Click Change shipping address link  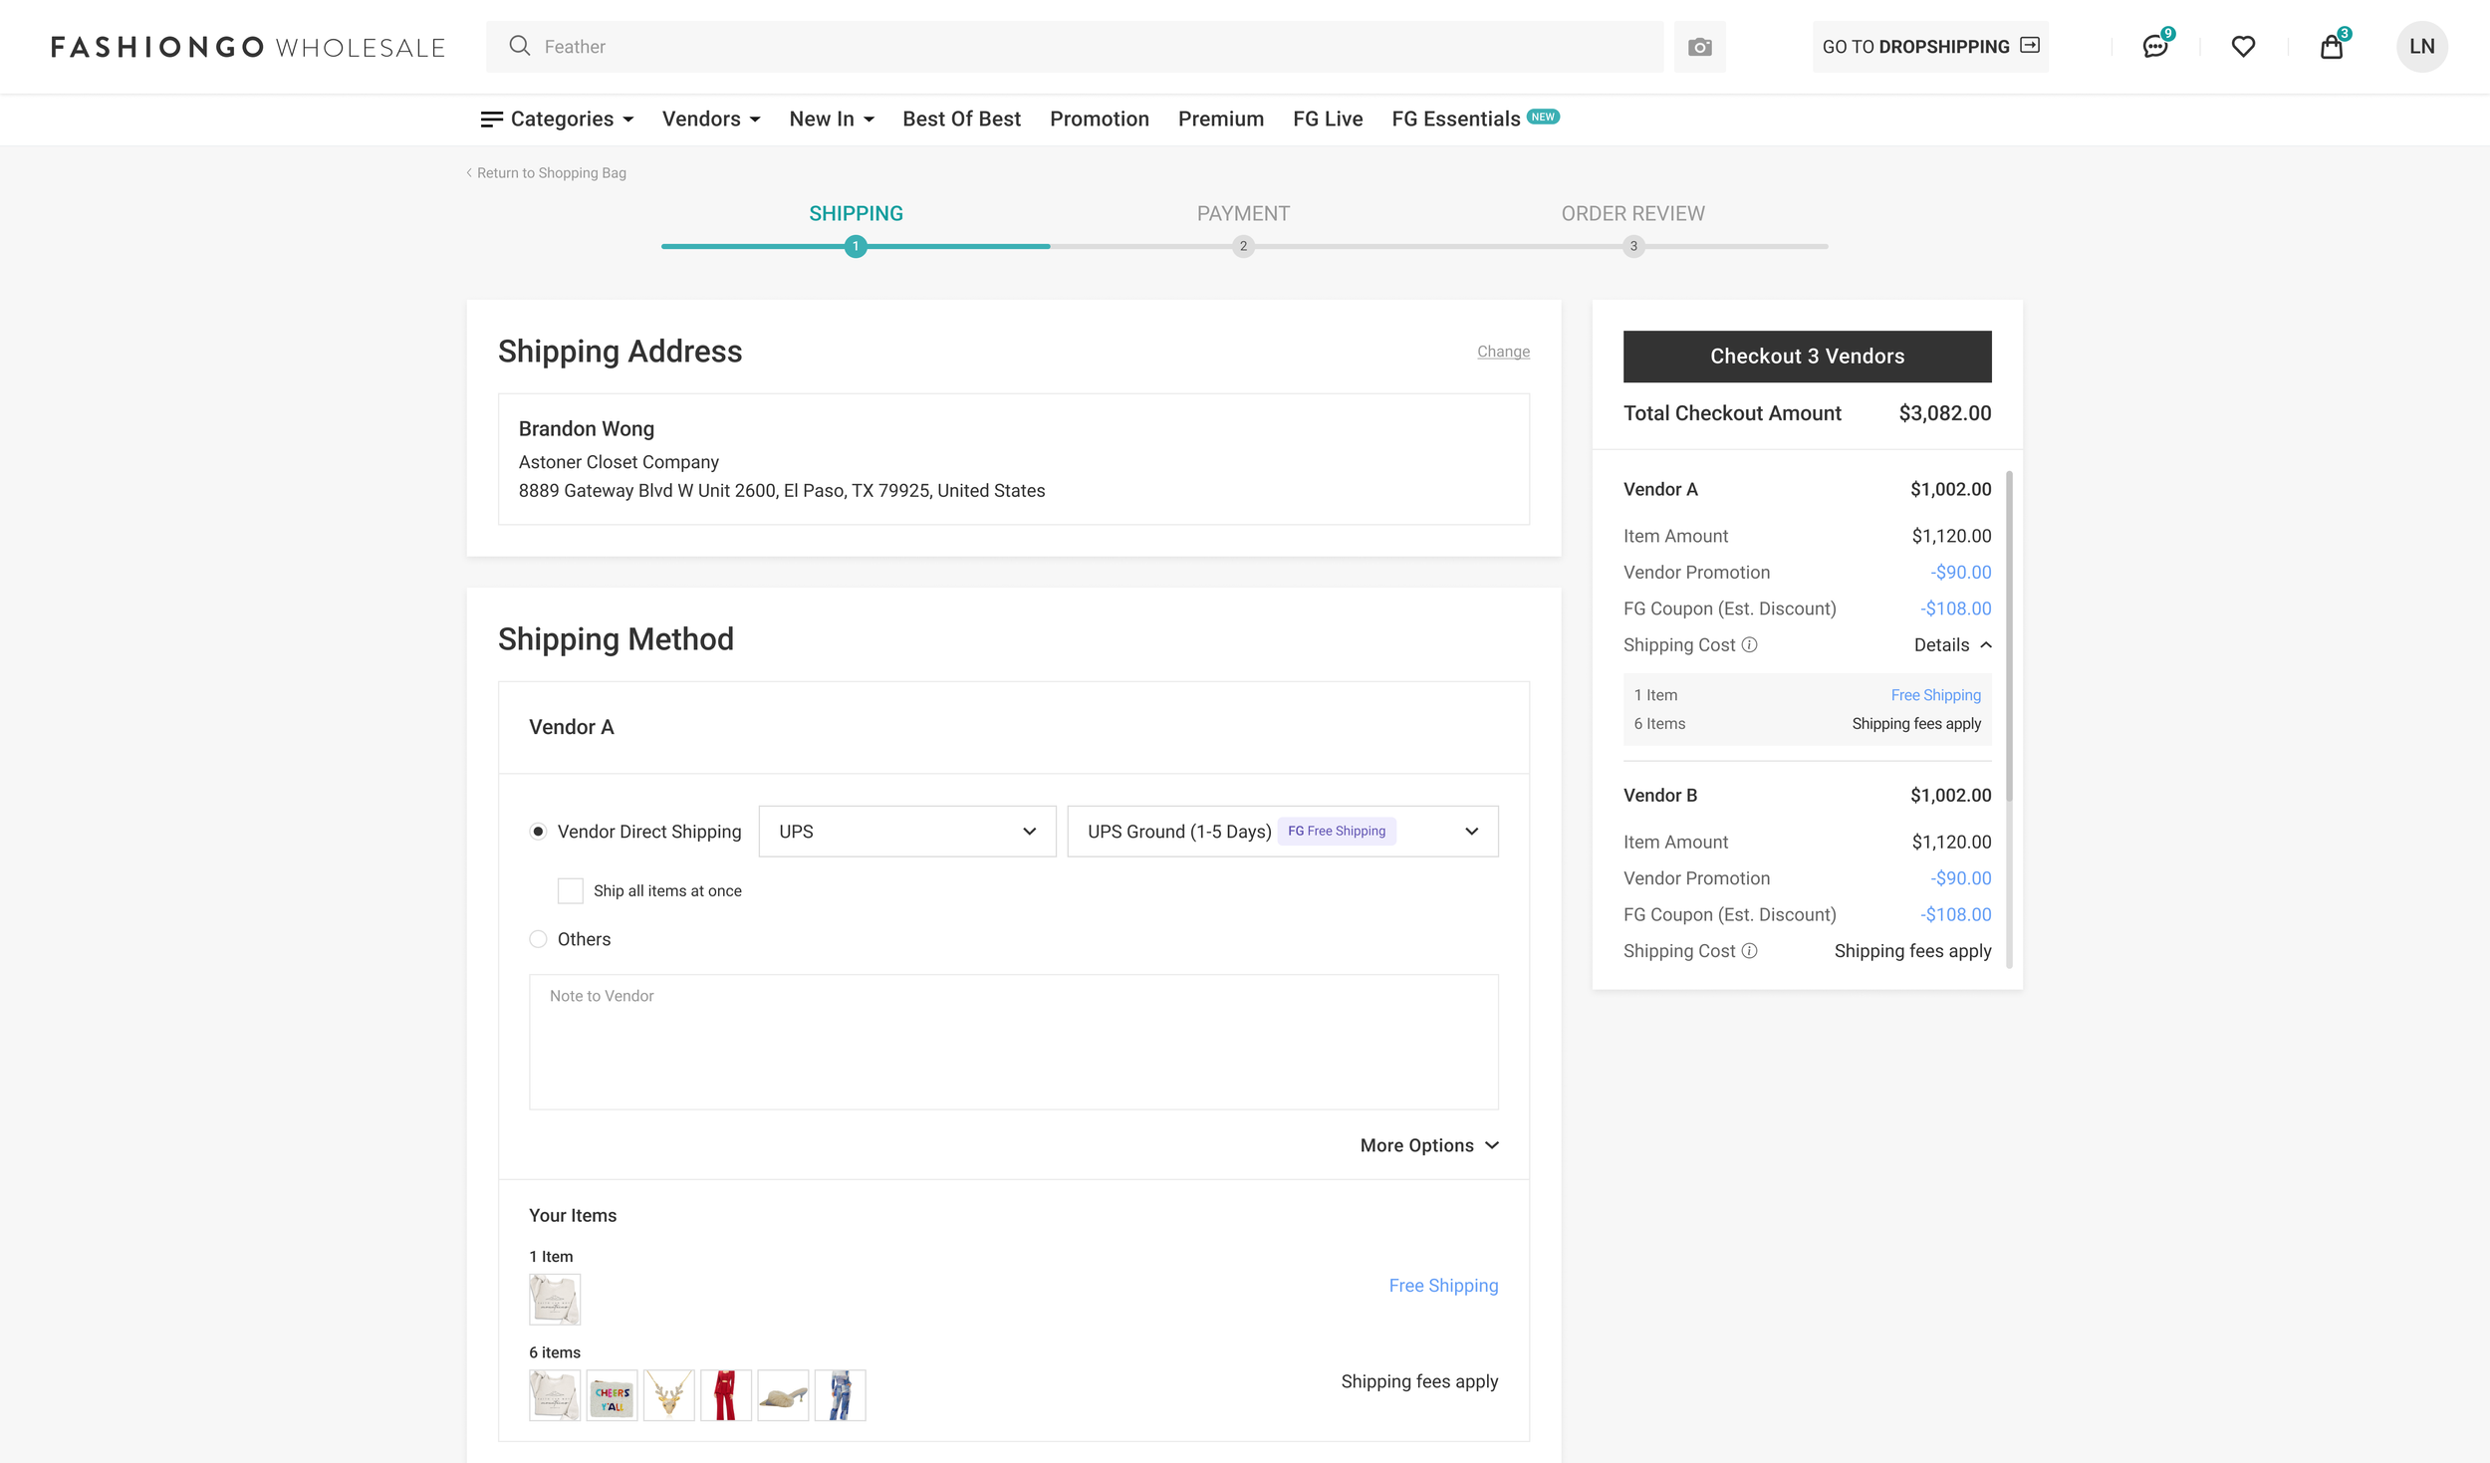(1502, 352)
